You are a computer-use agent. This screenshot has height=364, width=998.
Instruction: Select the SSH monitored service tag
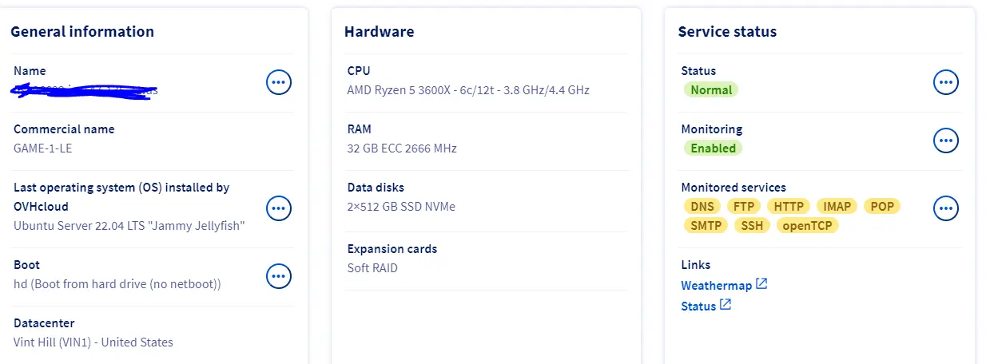point(752,225)
